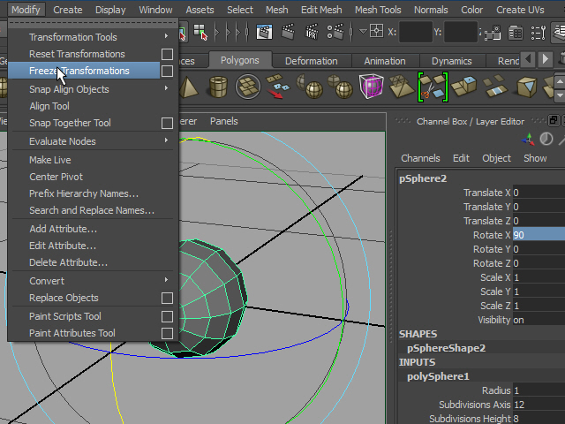
Task: Click the Rotate X value field
Action: pyautogui.click(x=539, y=235)
